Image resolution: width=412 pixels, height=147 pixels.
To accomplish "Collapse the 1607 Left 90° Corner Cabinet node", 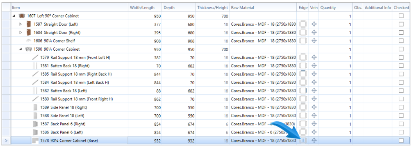I will tap(14, 16).
